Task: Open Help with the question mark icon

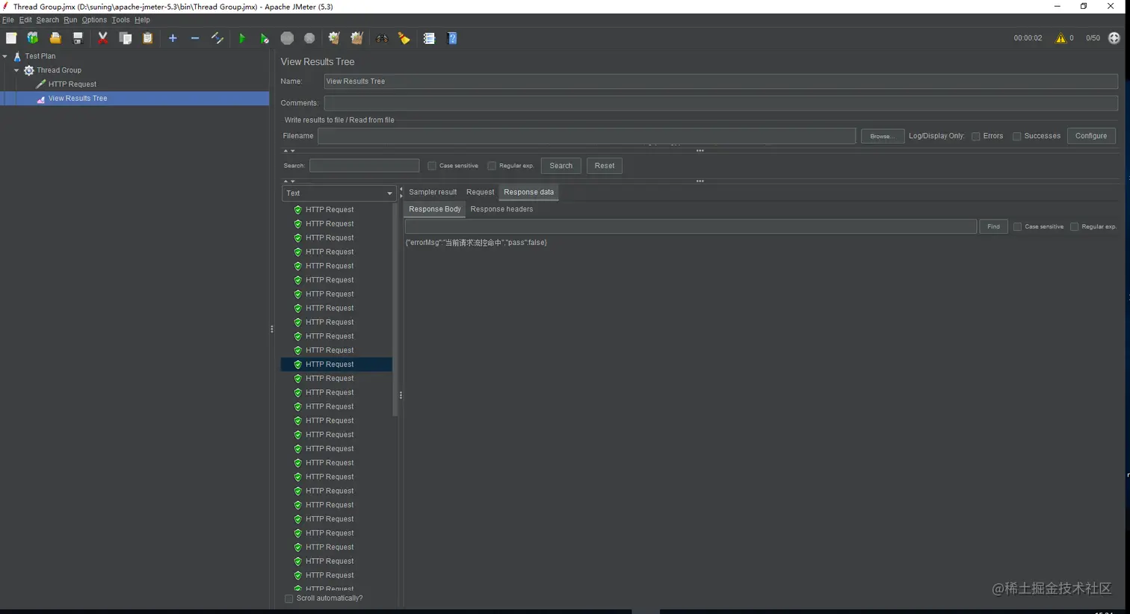Action: pos(452,38)
